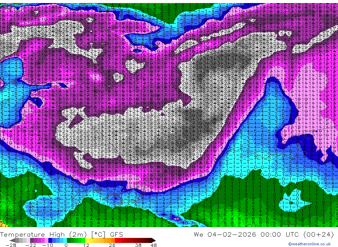
Task: Click the '-22' legend label
Action: pos(31,245)
